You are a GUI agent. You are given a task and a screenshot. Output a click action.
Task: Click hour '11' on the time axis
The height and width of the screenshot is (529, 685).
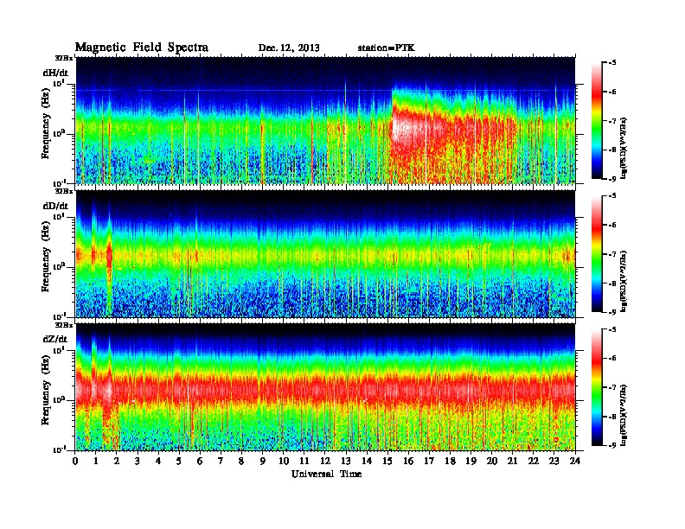[304, 461]
